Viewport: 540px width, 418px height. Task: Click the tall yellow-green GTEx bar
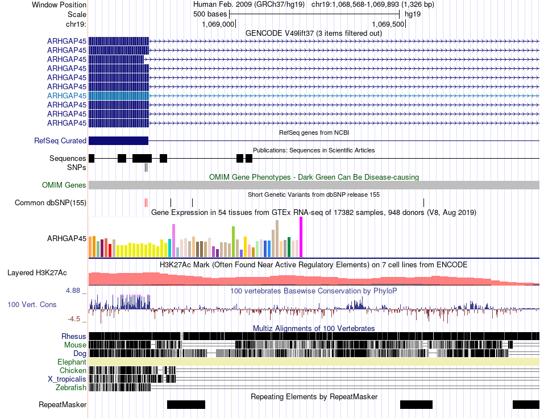[233, 242]
